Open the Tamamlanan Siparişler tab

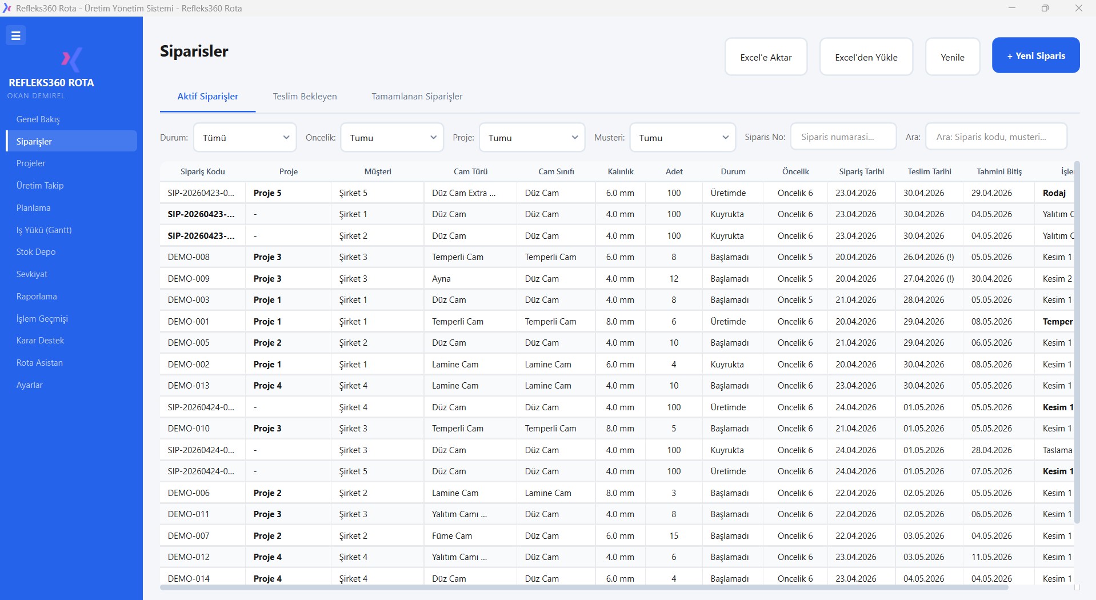tap(417, 97)
